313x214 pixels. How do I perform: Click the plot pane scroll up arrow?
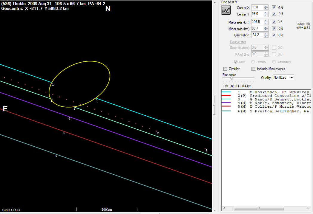click(215, 3)
